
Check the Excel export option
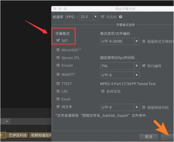(58, 99)
